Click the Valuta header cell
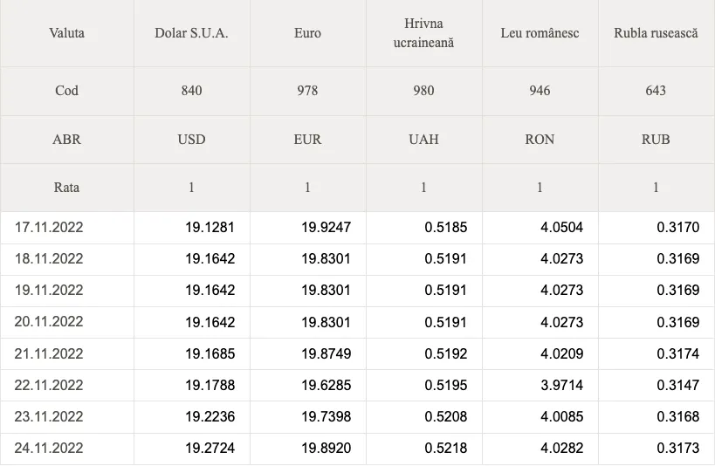The height and width of the screenshot is (466, 715). 67,33
